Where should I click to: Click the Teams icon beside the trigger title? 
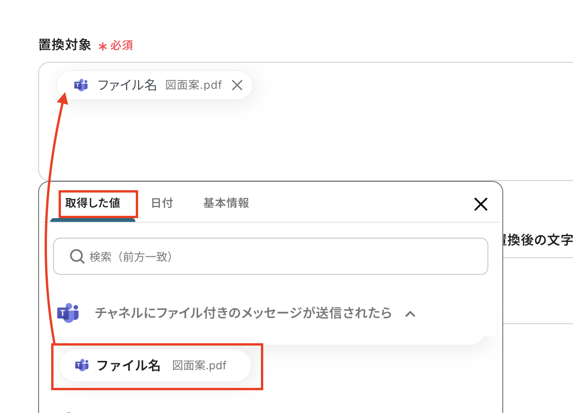pyautogui.click(x=67, y=313)
